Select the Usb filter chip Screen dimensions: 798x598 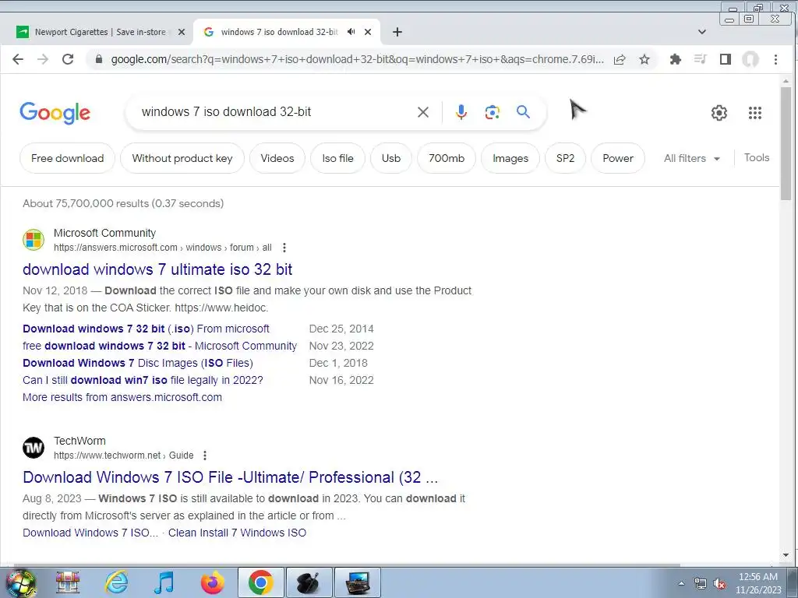pos(391,158)
